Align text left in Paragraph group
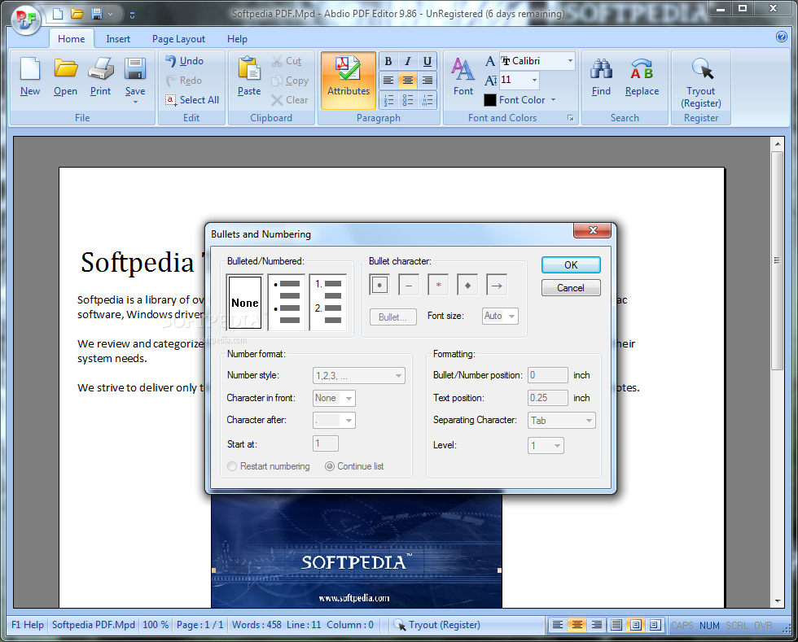 coord(388,81)
